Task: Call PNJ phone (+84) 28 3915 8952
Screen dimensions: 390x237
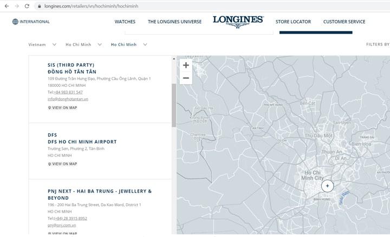Action: (70, 219)
